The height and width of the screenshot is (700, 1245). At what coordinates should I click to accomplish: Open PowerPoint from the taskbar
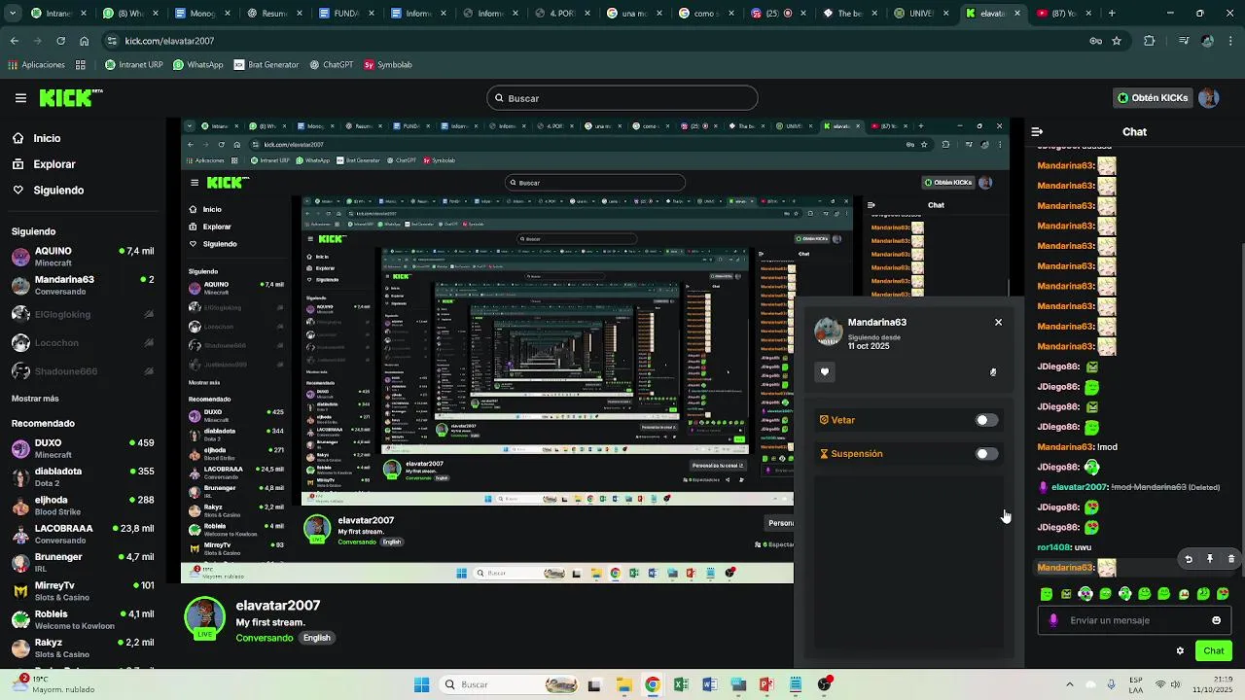pos(766,684)
